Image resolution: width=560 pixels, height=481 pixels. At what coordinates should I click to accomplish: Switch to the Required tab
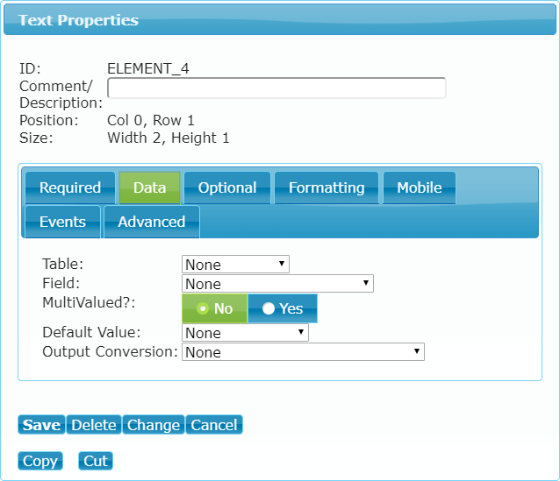(70, 187)
